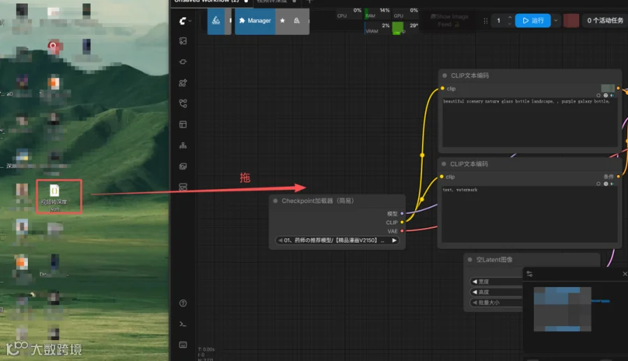Screen dimensions: 628x361
Task: Click the circle icon in lower CLIP node
Action: click(599, 184)
